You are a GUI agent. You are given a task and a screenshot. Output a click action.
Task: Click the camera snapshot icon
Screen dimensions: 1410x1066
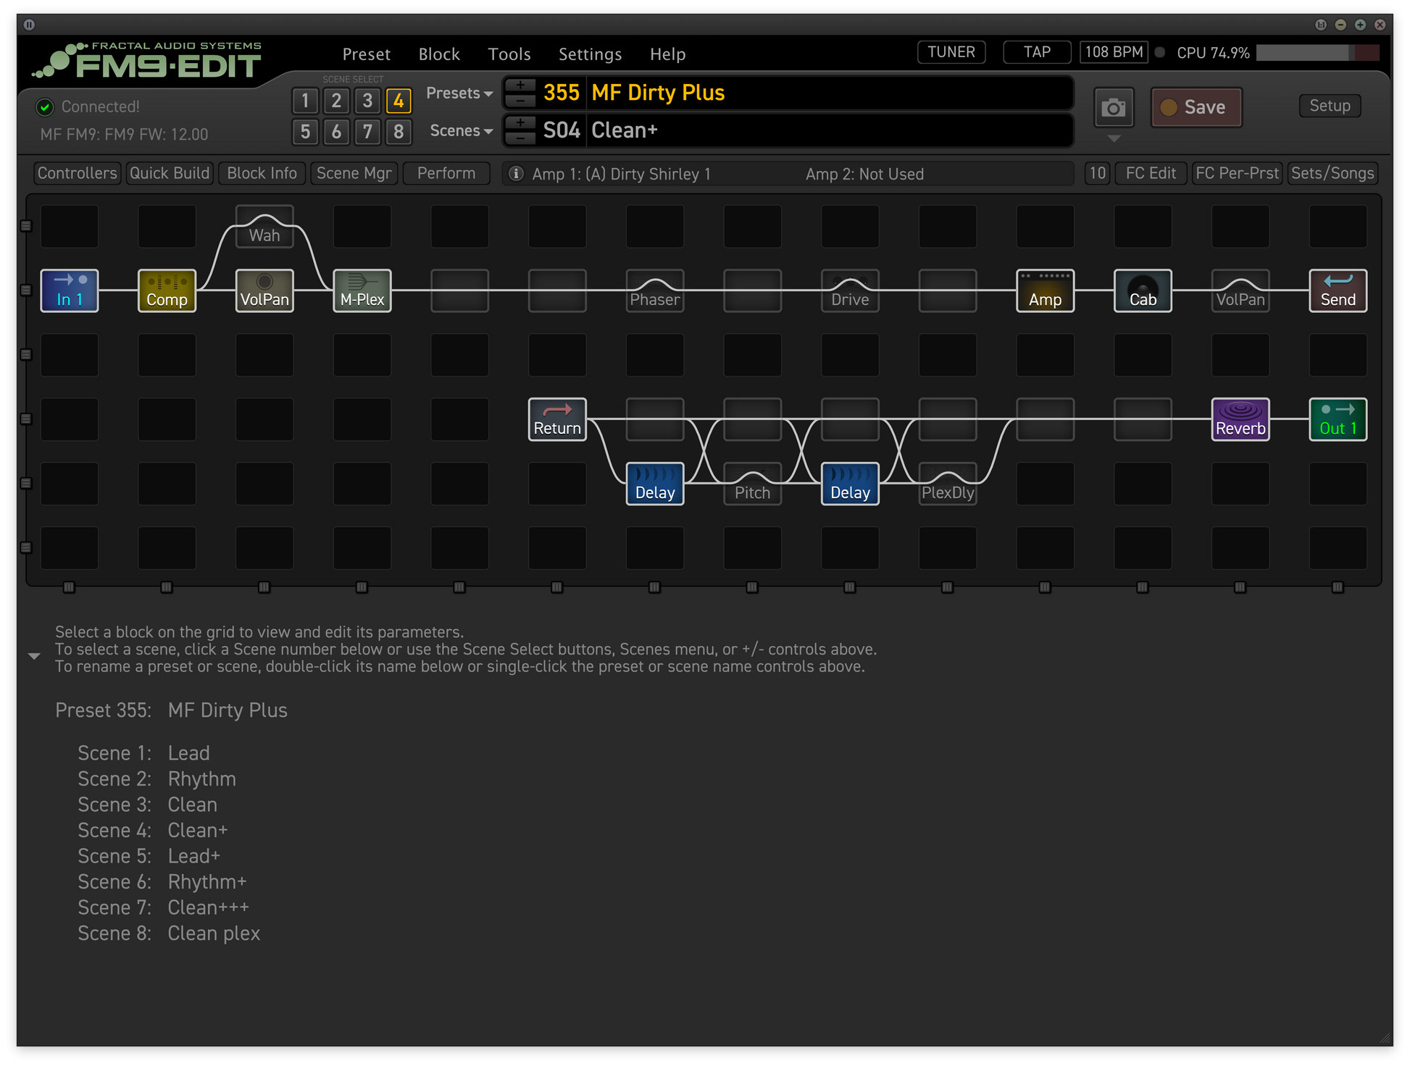(1114, 108)
